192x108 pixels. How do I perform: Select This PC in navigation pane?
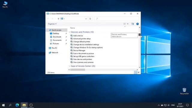54,48
